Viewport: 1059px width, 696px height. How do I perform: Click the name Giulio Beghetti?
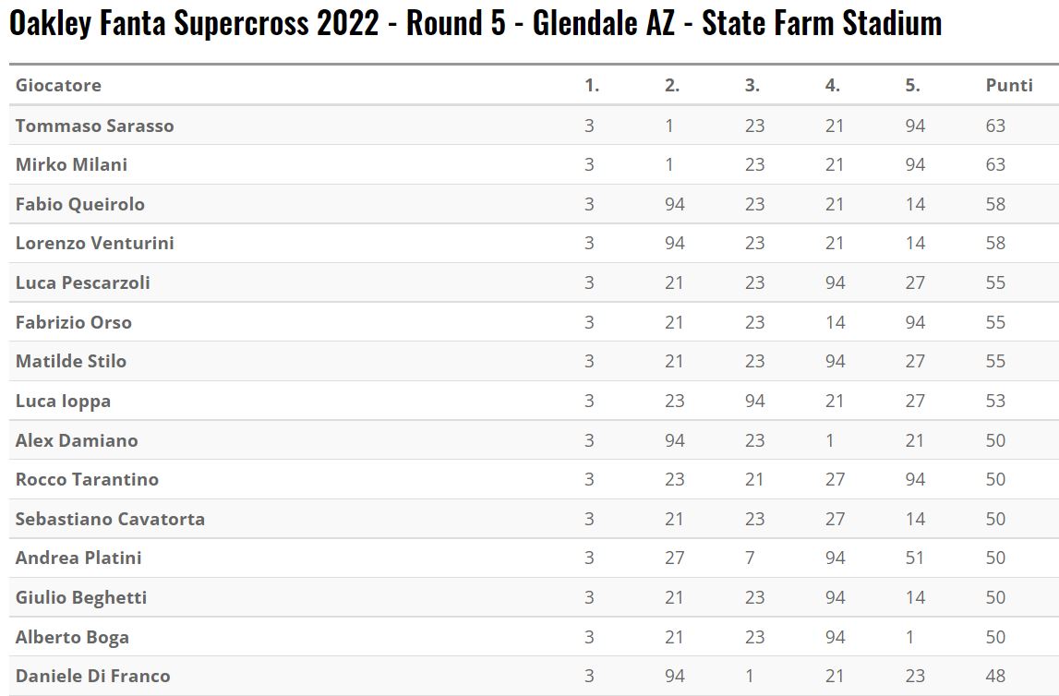(81, 597)
